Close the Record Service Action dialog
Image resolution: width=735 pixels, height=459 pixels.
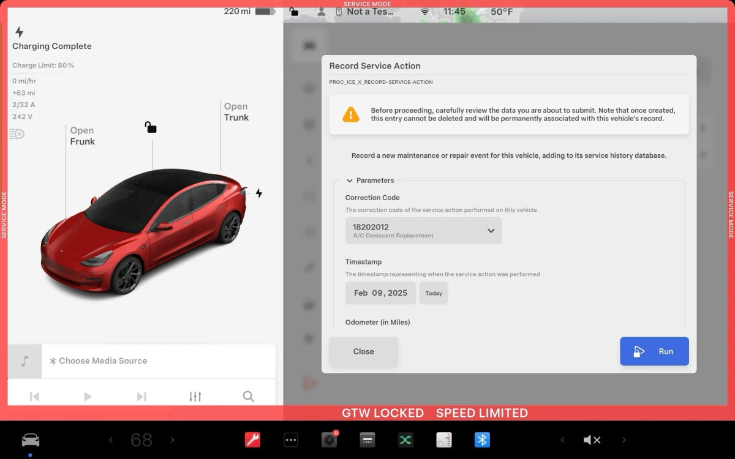pos(363,351)
